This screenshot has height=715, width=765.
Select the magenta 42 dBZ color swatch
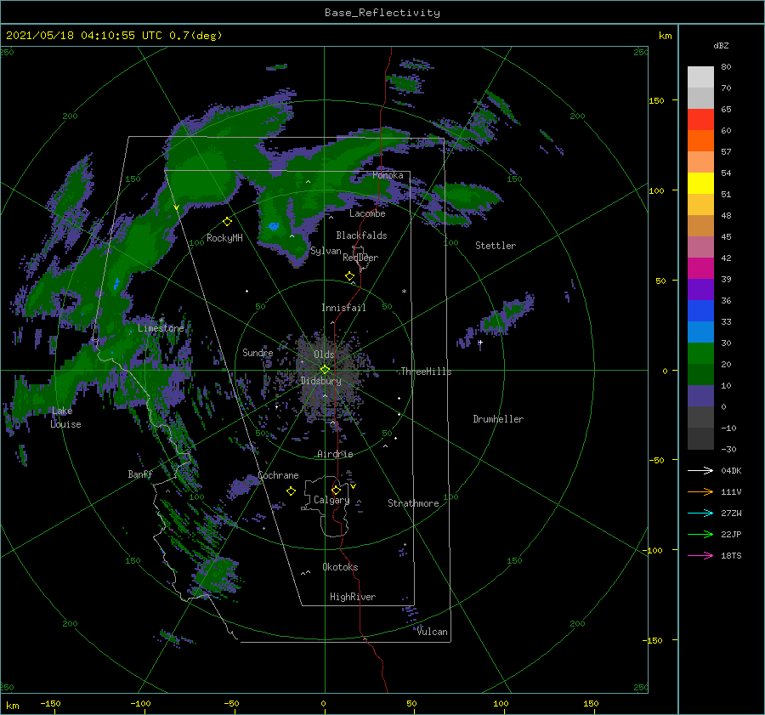click(x=700, y=269)
